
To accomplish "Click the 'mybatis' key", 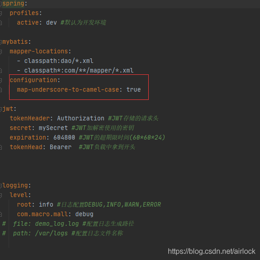I will click(15, 42).
